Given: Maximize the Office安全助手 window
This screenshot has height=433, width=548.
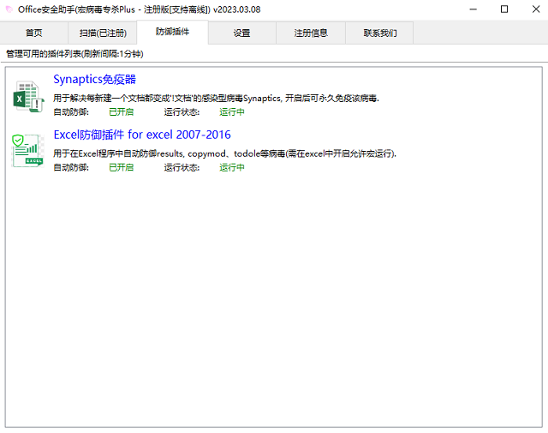Looking at the screenshot, I should (x=504, y=9).
